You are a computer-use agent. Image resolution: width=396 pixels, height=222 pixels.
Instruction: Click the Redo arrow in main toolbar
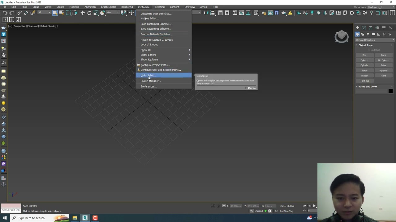tap(12, 13)
